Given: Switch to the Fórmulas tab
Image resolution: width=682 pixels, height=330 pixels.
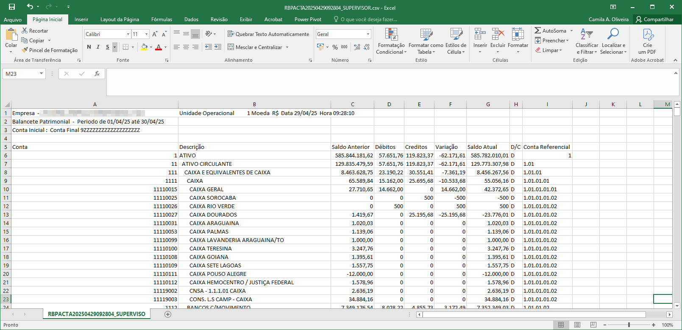Looking at the screenshot, I should 162,19.
